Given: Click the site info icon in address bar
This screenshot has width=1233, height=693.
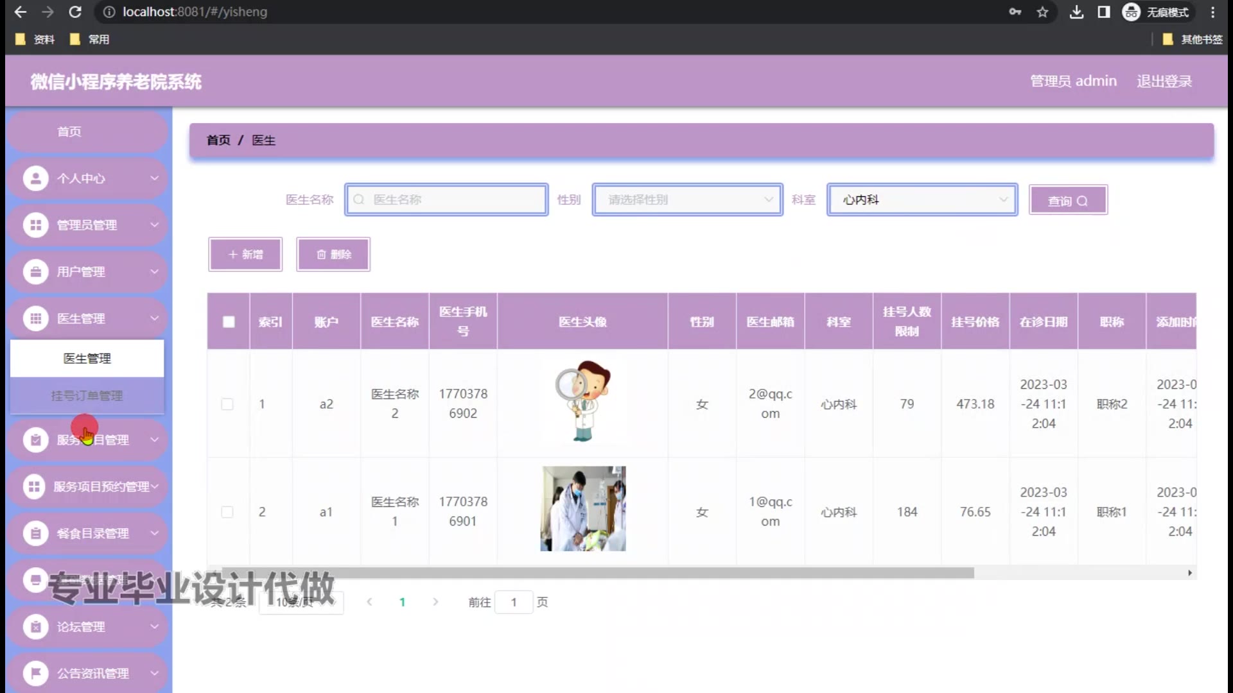Looking at the screenshot, I should 109,12.
